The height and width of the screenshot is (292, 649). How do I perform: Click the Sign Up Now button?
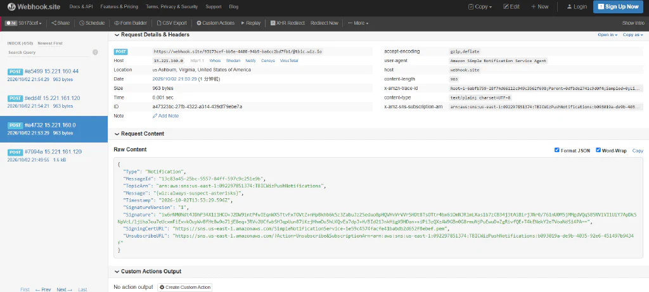tap(618, 6)
